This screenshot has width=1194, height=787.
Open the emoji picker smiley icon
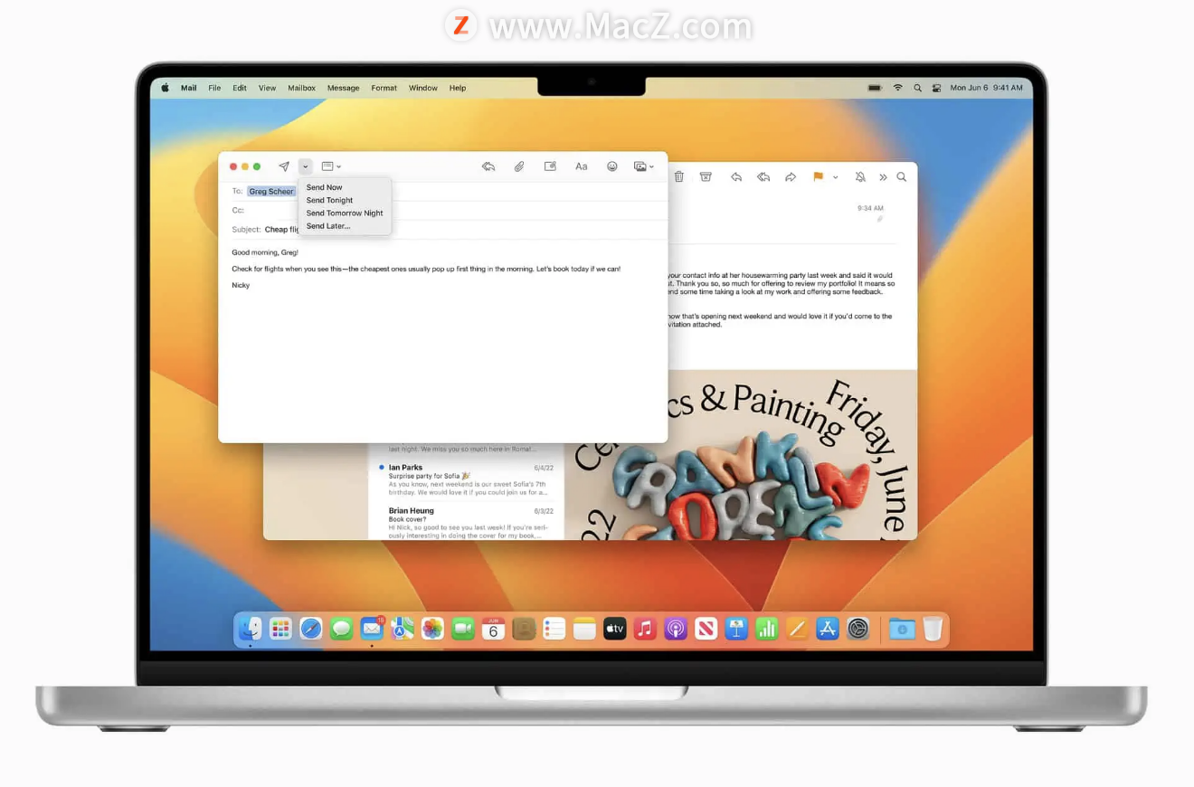coord(612,166)
